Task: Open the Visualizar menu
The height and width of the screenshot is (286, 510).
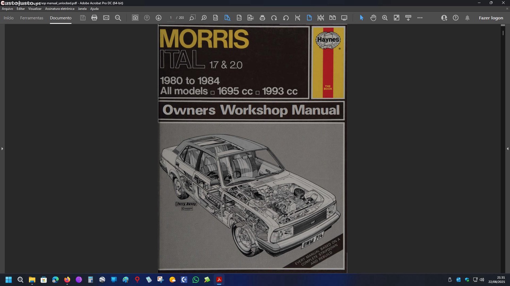Action: pyautogui.click(x=35, y=9)
